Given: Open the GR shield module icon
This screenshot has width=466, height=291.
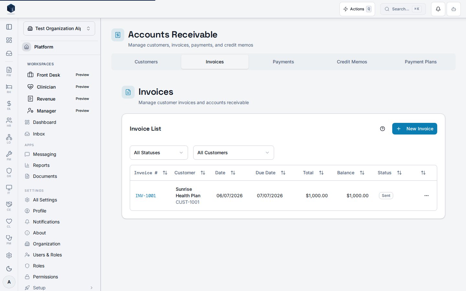Looking at the screenshot, I should (9, 172).
